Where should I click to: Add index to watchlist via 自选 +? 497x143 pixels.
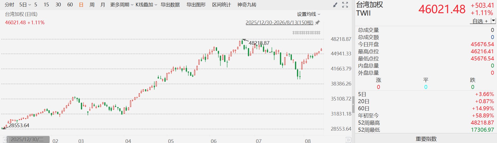pyautogui.click(x=480, y=21)
